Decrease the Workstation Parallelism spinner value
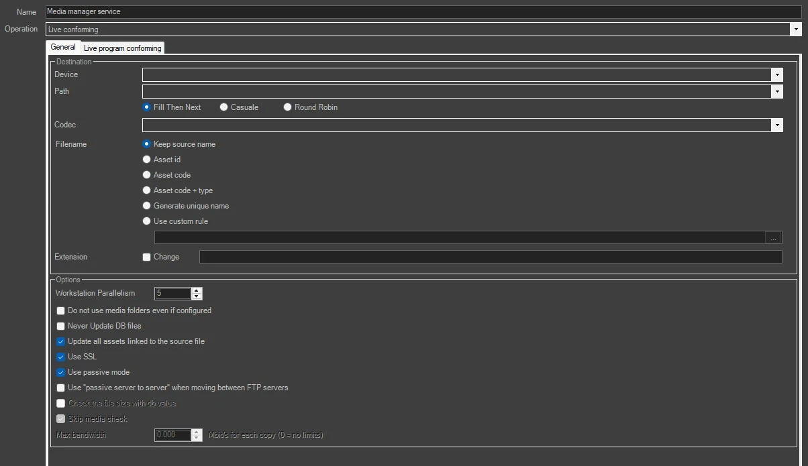 (197, 296)
